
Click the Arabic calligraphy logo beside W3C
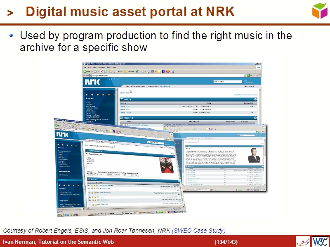[x=303, y=241]
